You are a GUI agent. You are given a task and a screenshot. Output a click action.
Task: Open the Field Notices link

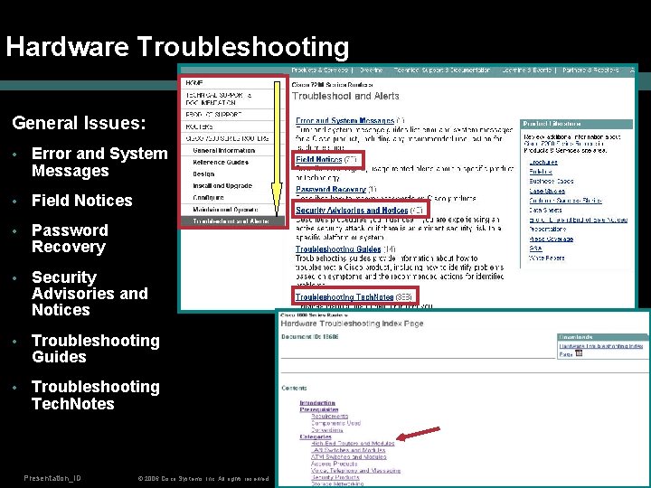[x=319, y=159]
